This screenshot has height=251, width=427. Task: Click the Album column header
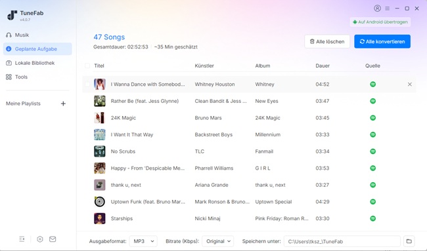263,66
